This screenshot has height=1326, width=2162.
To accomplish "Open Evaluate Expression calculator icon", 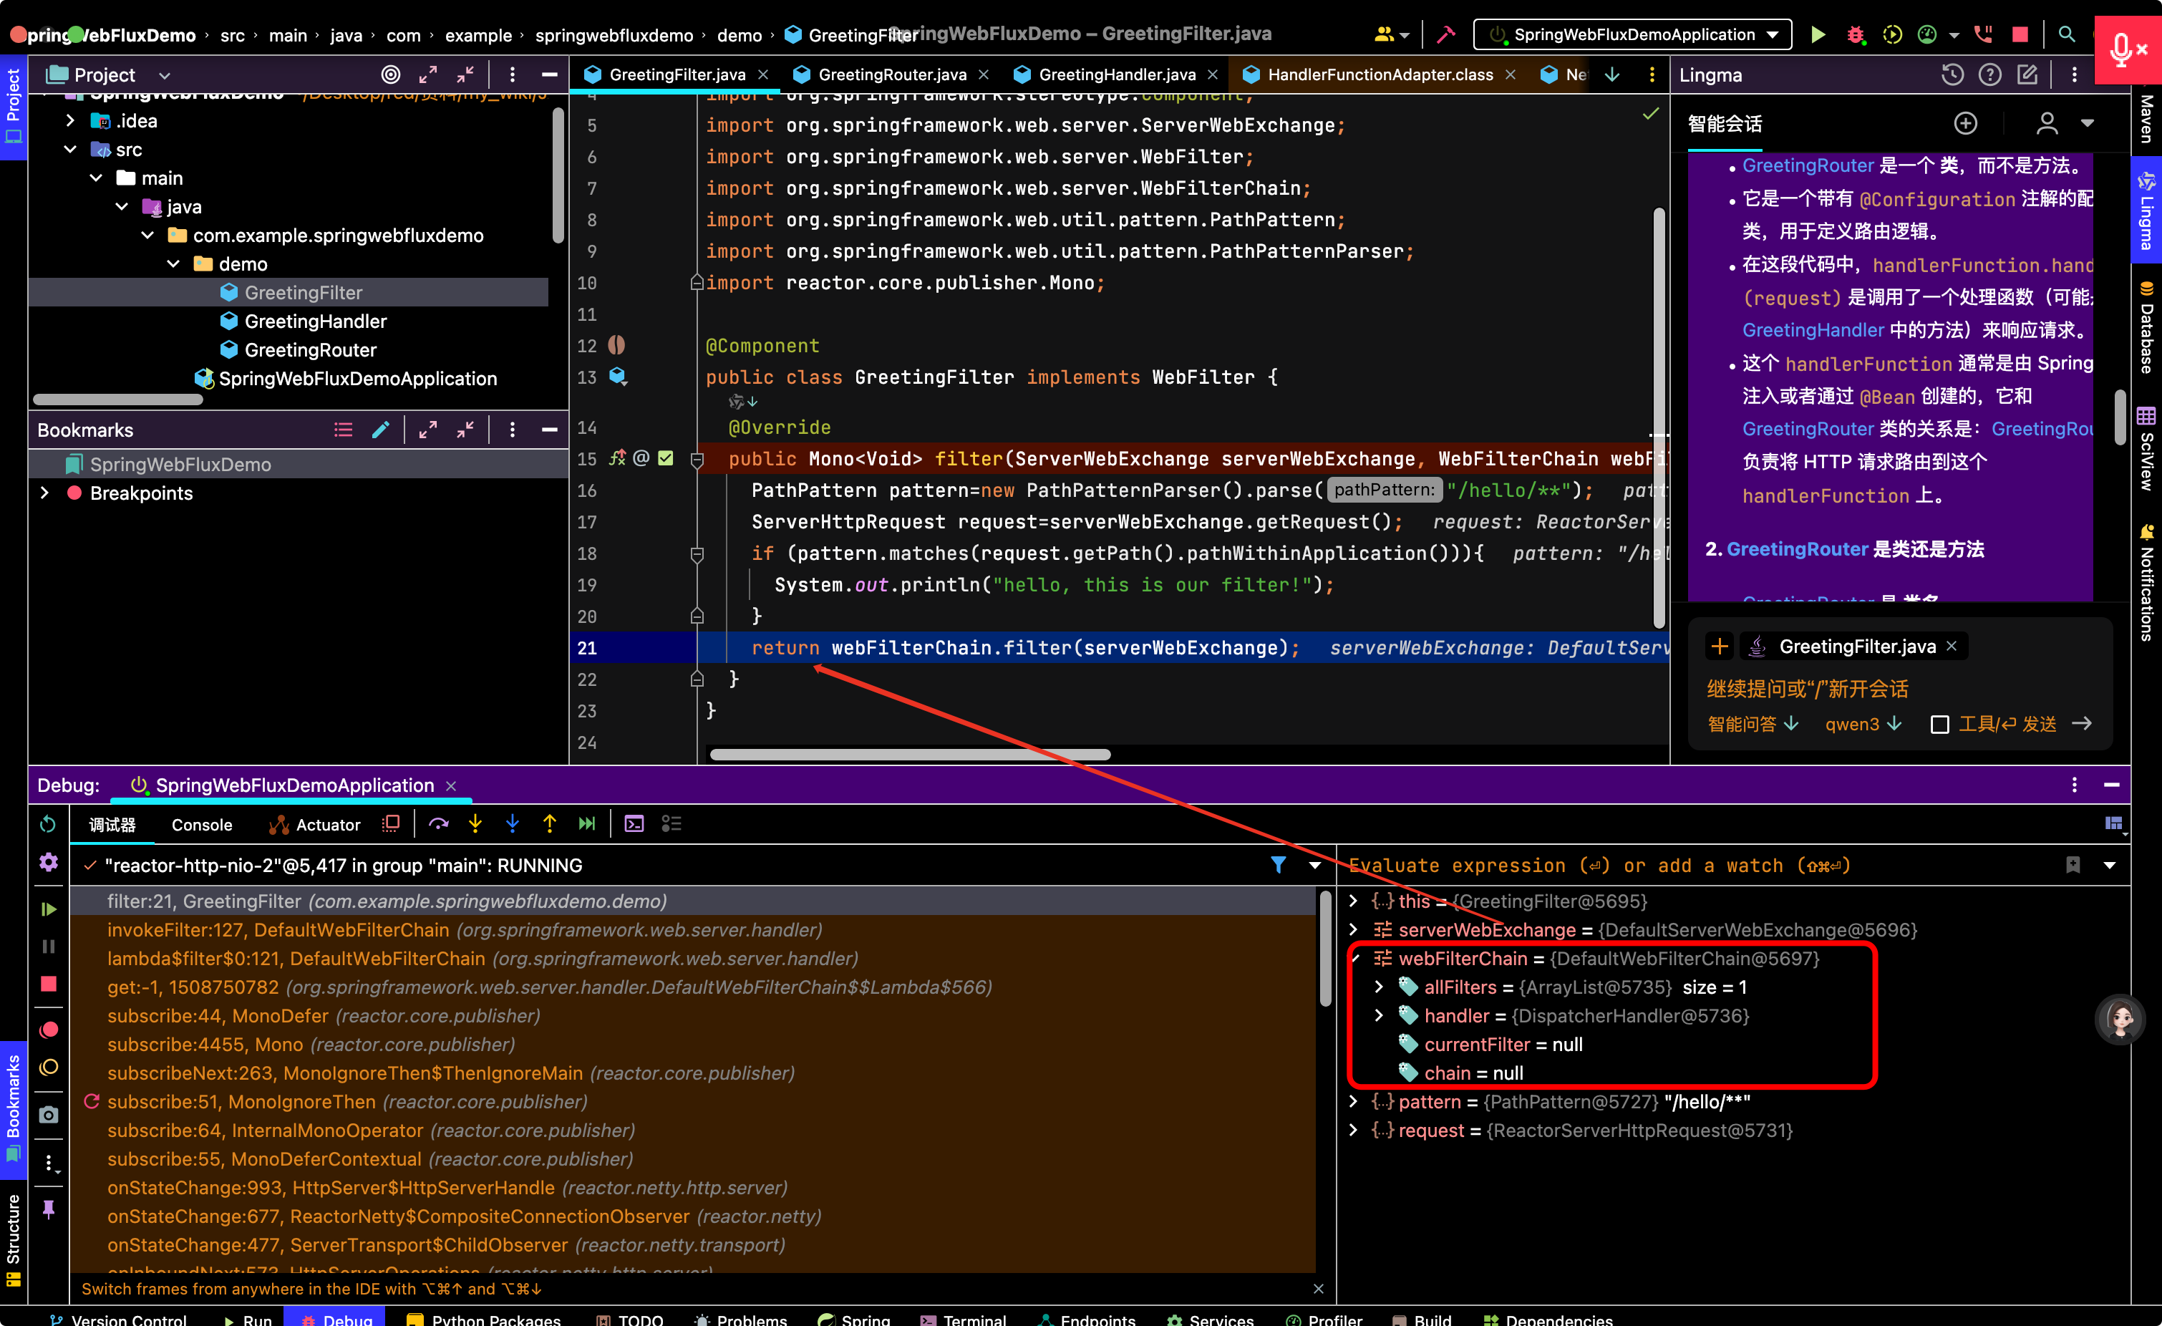I will [x=634, y=823].
